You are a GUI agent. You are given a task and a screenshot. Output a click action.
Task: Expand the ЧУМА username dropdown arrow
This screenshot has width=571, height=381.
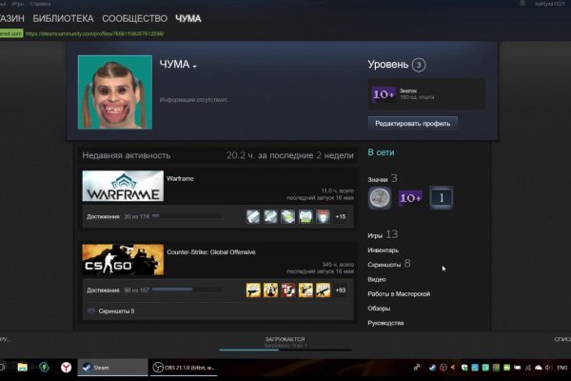[x=195, y=67]
